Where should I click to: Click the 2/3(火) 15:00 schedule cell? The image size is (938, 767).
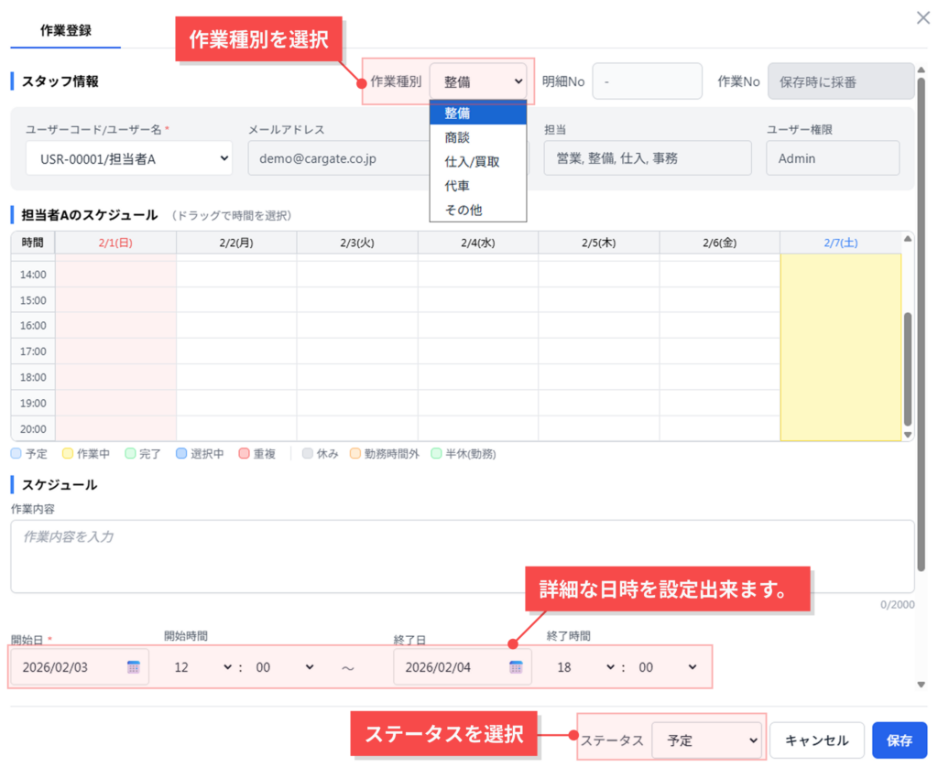[x=357, y=300]
